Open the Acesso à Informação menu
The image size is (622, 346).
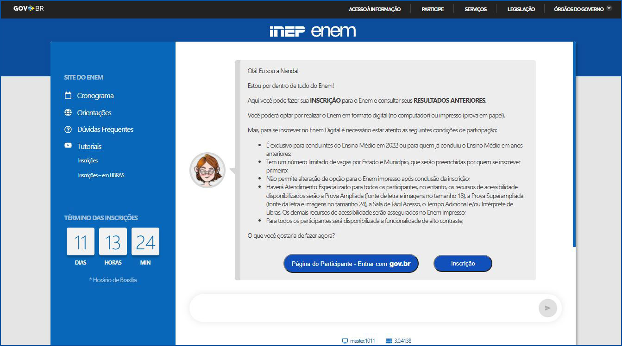pyautogui.click(x=374, y=9)
